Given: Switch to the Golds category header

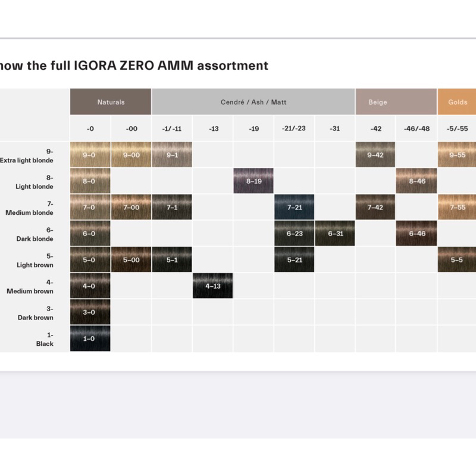Looking at the screenshot, I should (x=457, y=102).
